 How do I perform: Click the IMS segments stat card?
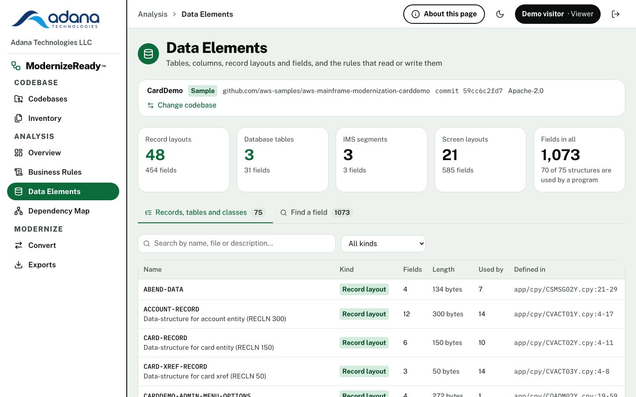[382, 160]
